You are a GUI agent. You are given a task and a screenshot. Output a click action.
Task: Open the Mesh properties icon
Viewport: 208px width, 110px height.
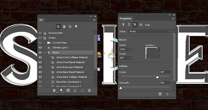(123, 25)
